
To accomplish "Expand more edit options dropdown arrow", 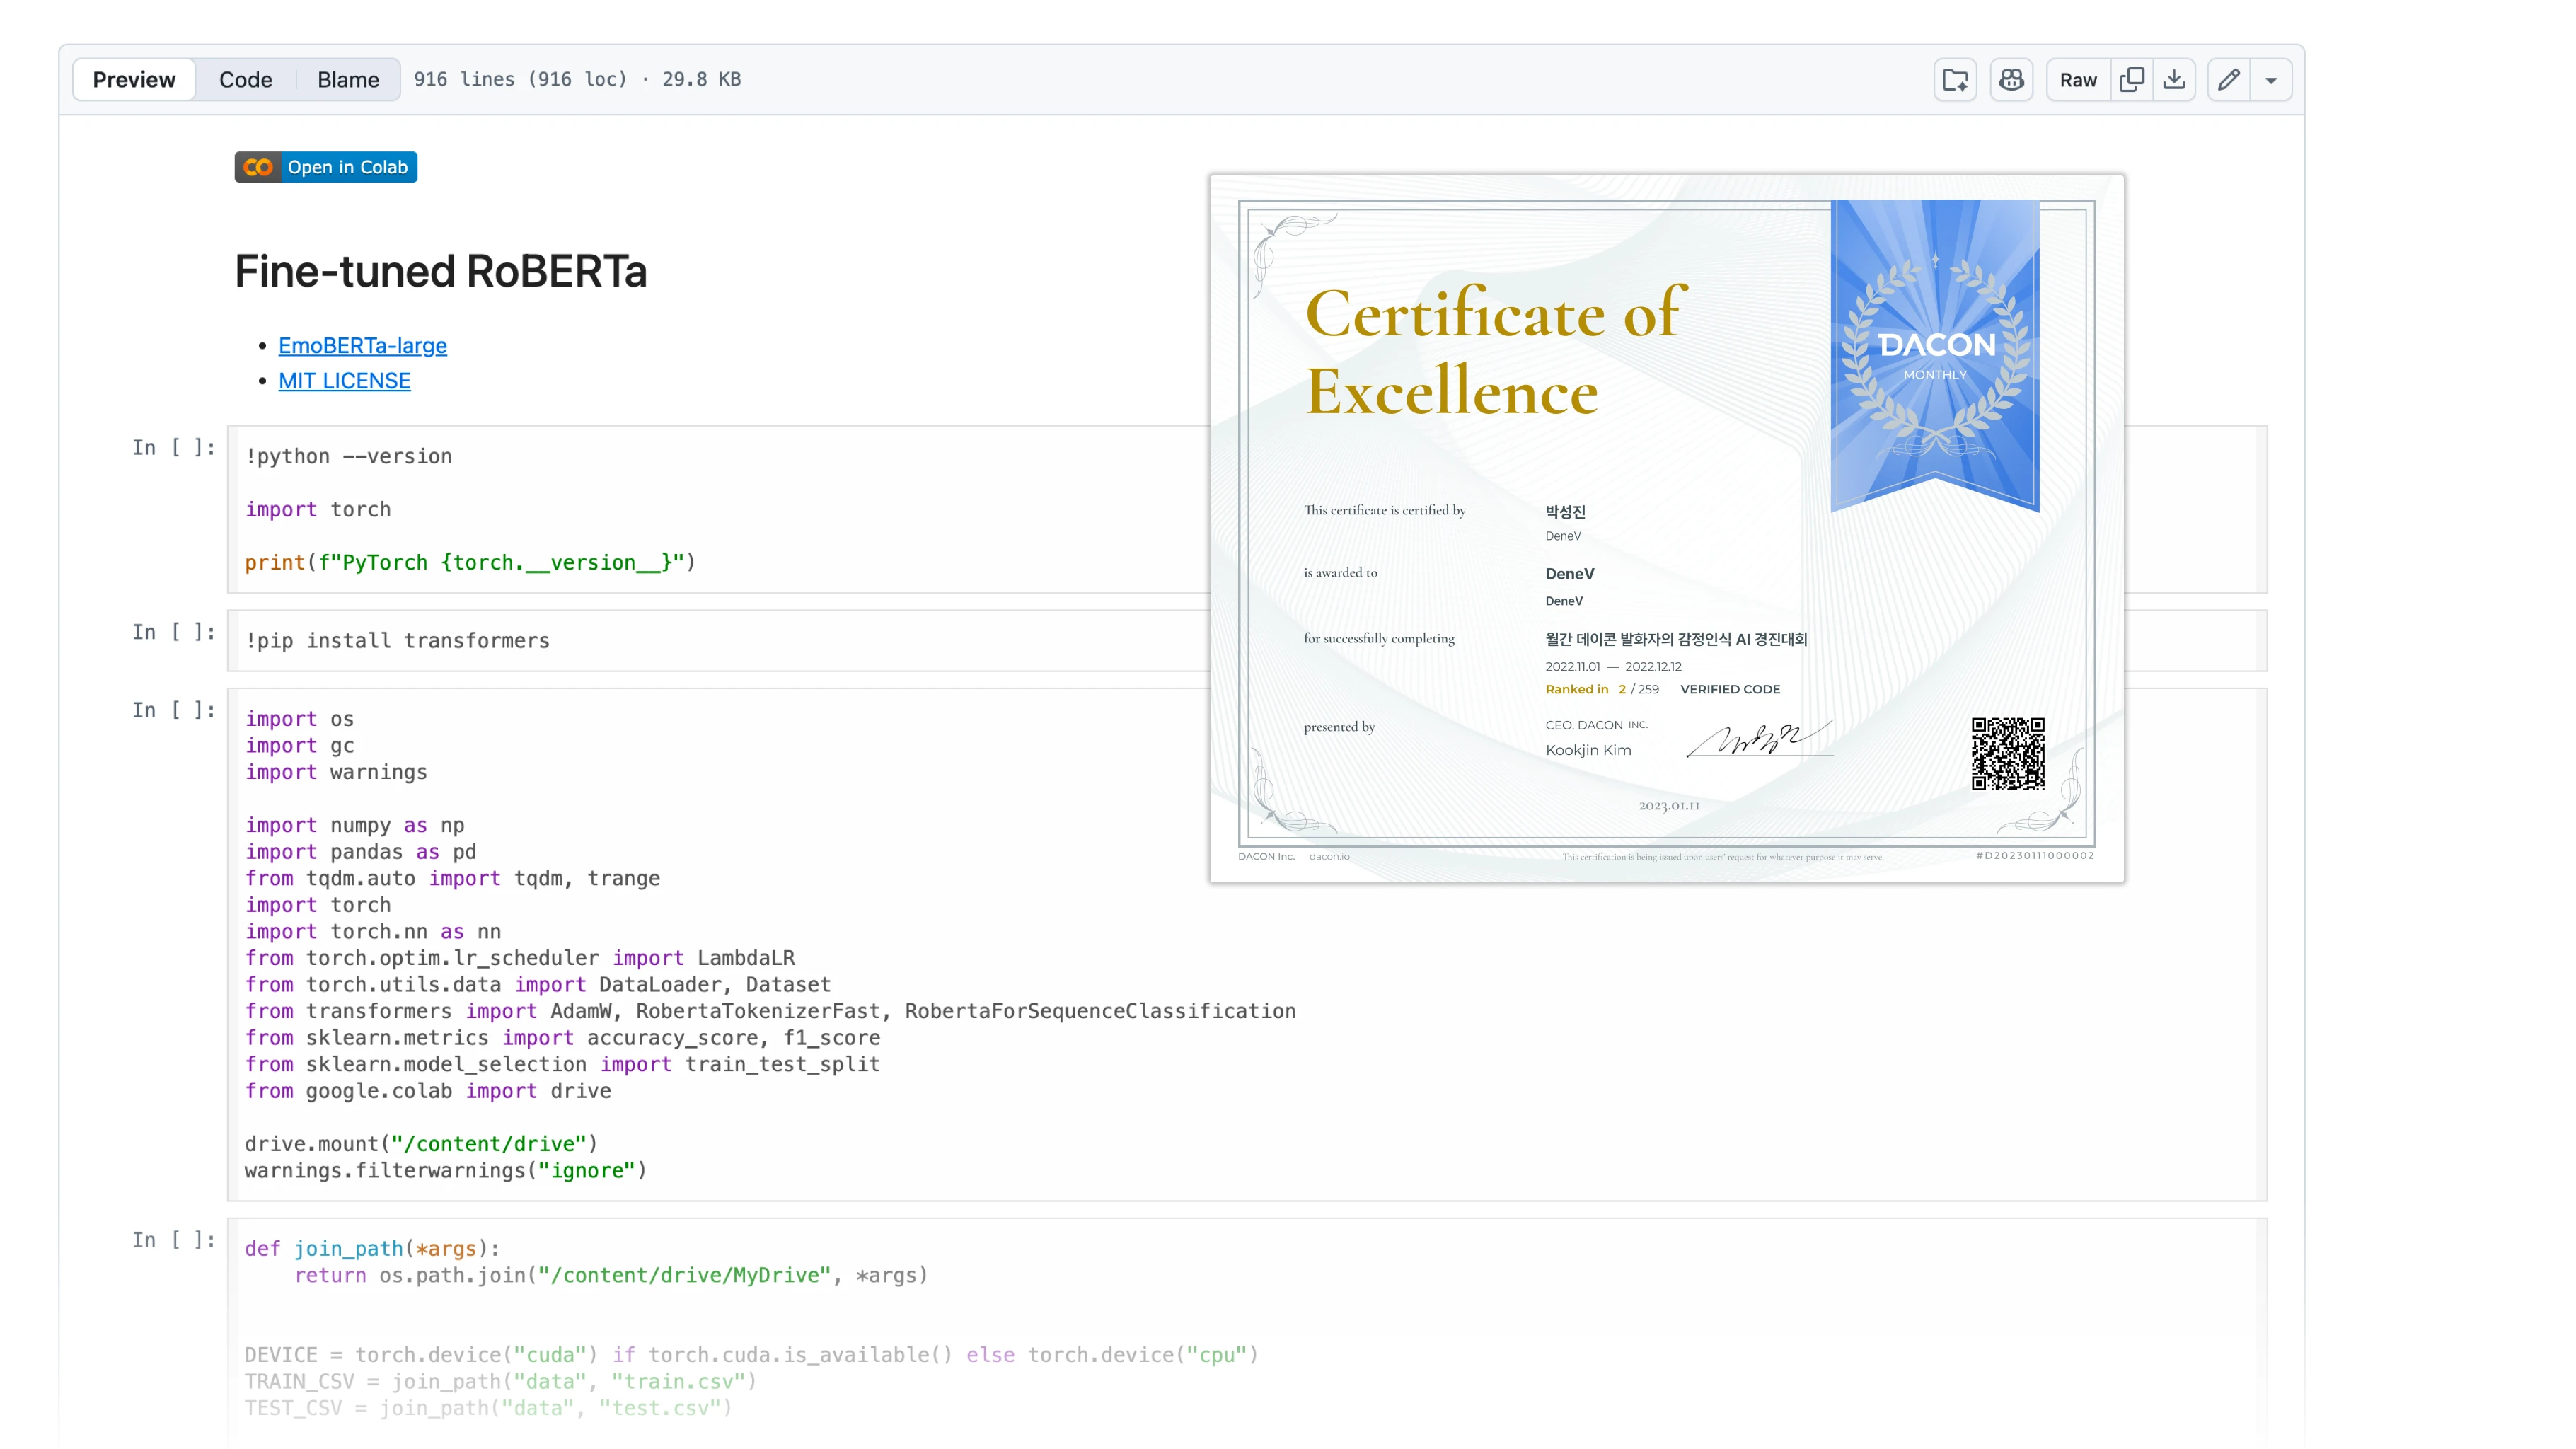I will (x=2271, y=80).
